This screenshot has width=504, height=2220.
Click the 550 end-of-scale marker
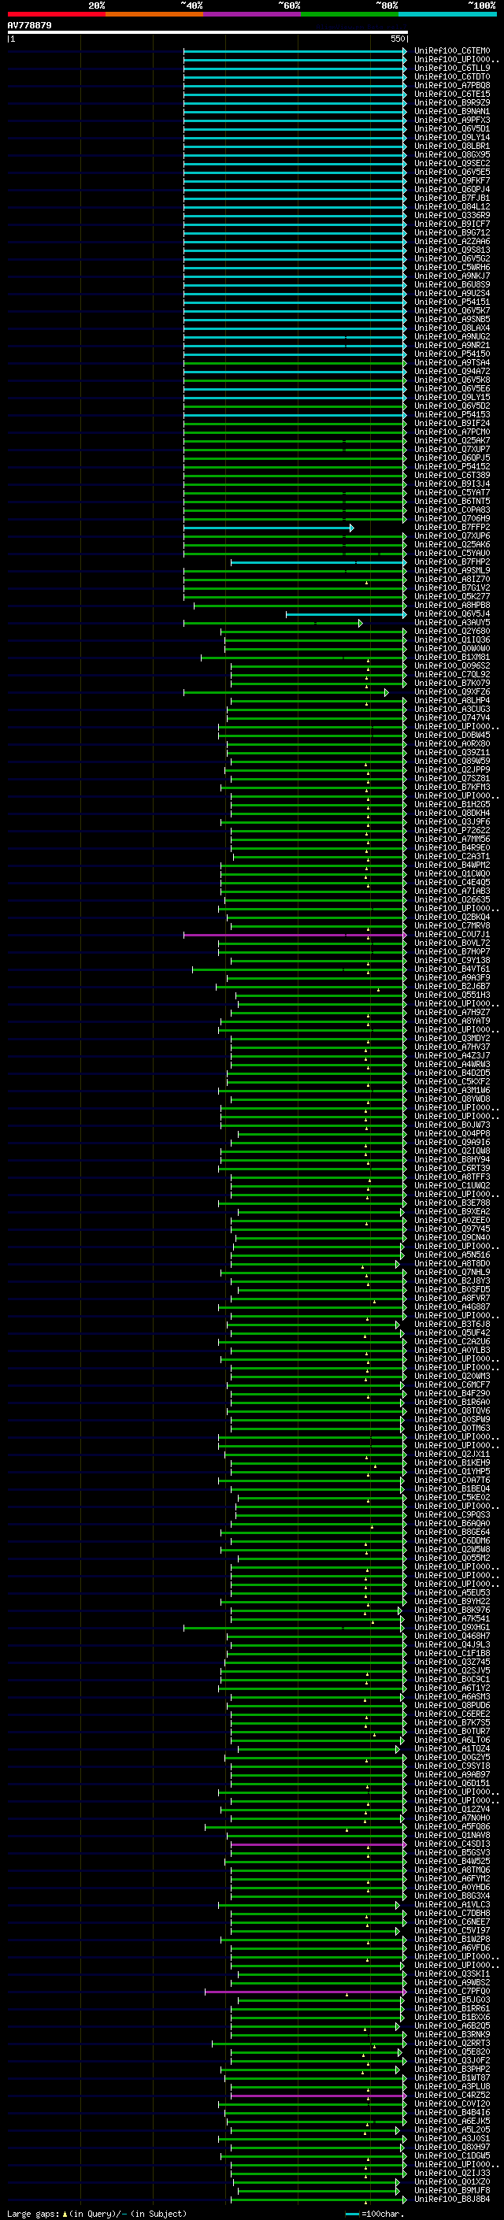[397, 39]
